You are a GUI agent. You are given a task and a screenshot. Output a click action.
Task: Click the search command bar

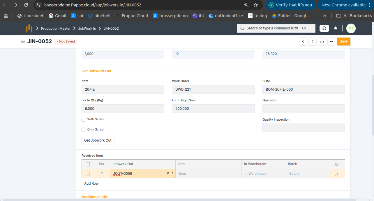(x=276, y=28)
